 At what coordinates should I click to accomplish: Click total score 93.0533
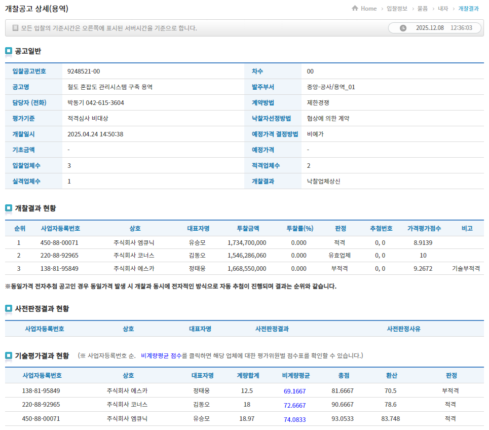point(343,418)
